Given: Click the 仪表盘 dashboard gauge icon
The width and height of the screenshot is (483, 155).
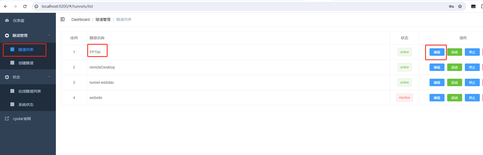Looking at the screenshot, I should click(7, 21).
